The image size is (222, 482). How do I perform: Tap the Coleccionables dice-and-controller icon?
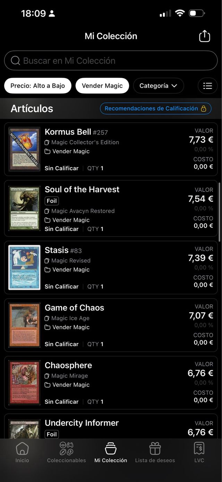click(66, 449)
